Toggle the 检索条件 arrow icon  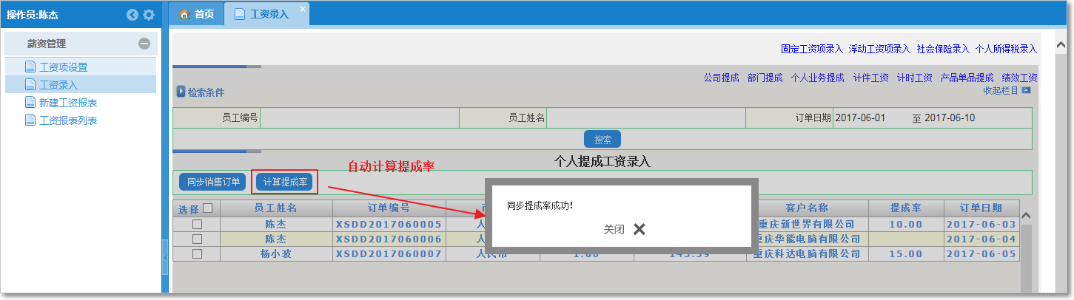181,92
